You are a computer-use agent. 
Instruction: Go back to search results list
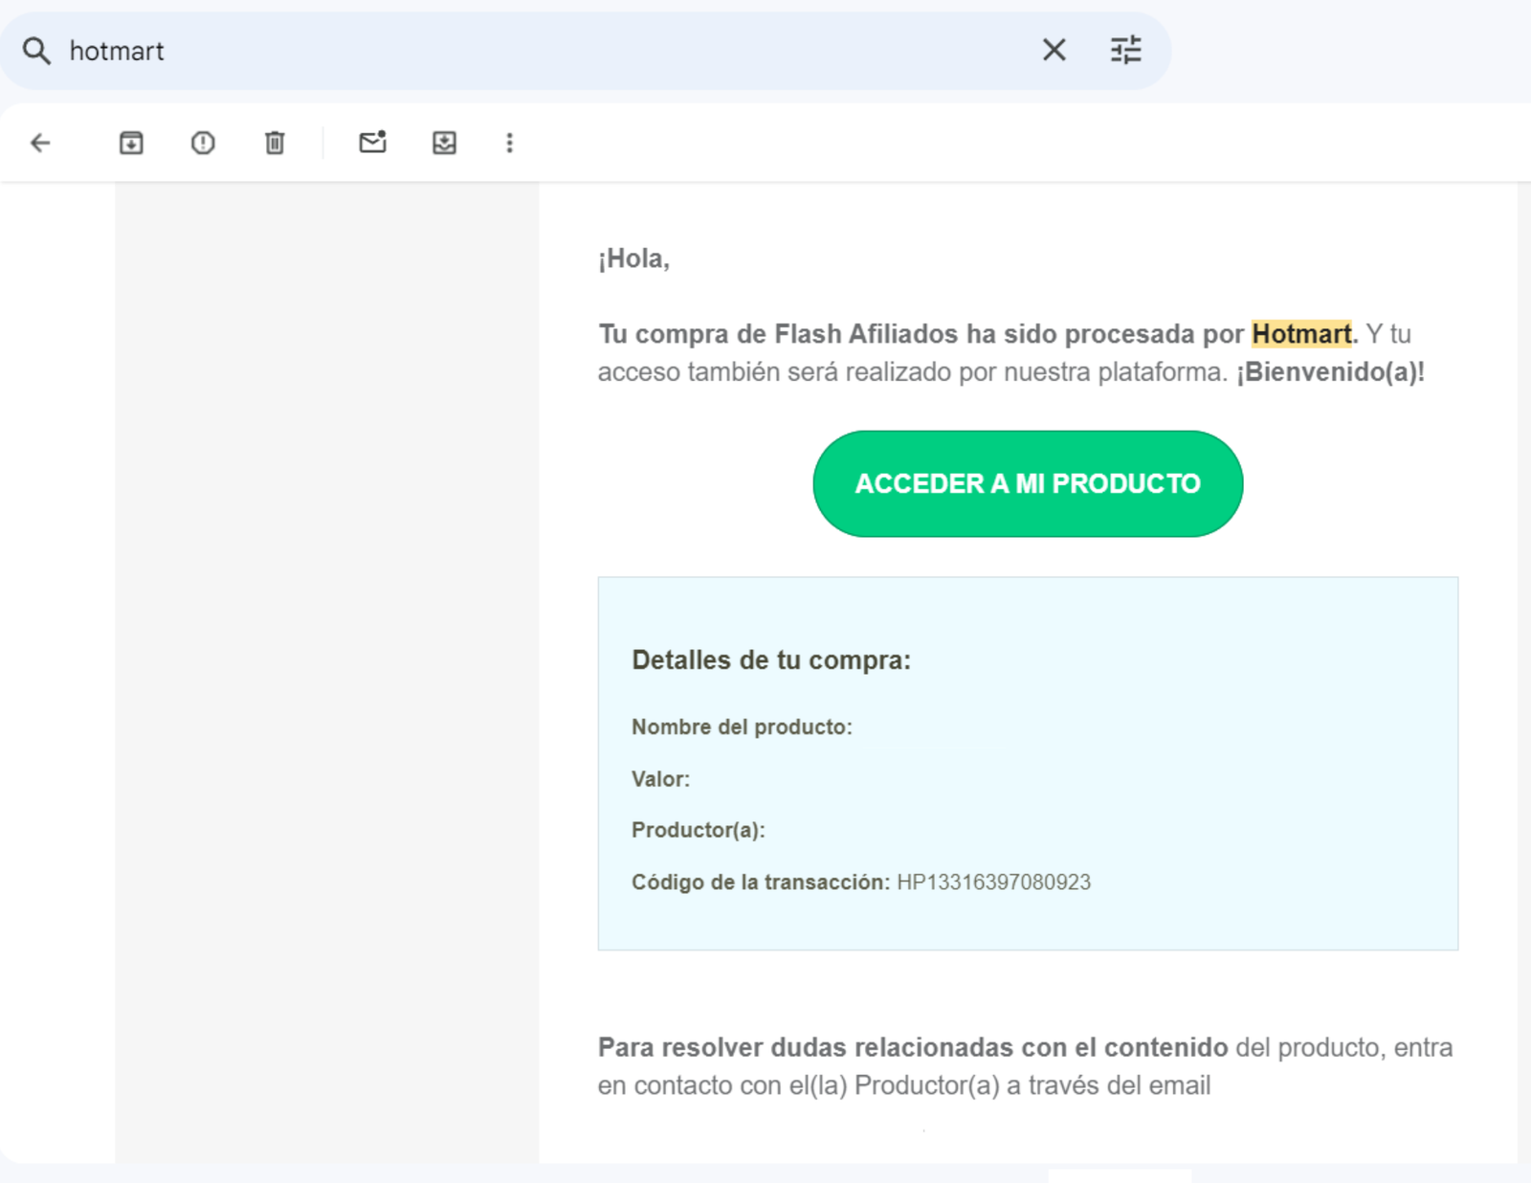click(40, 144)
